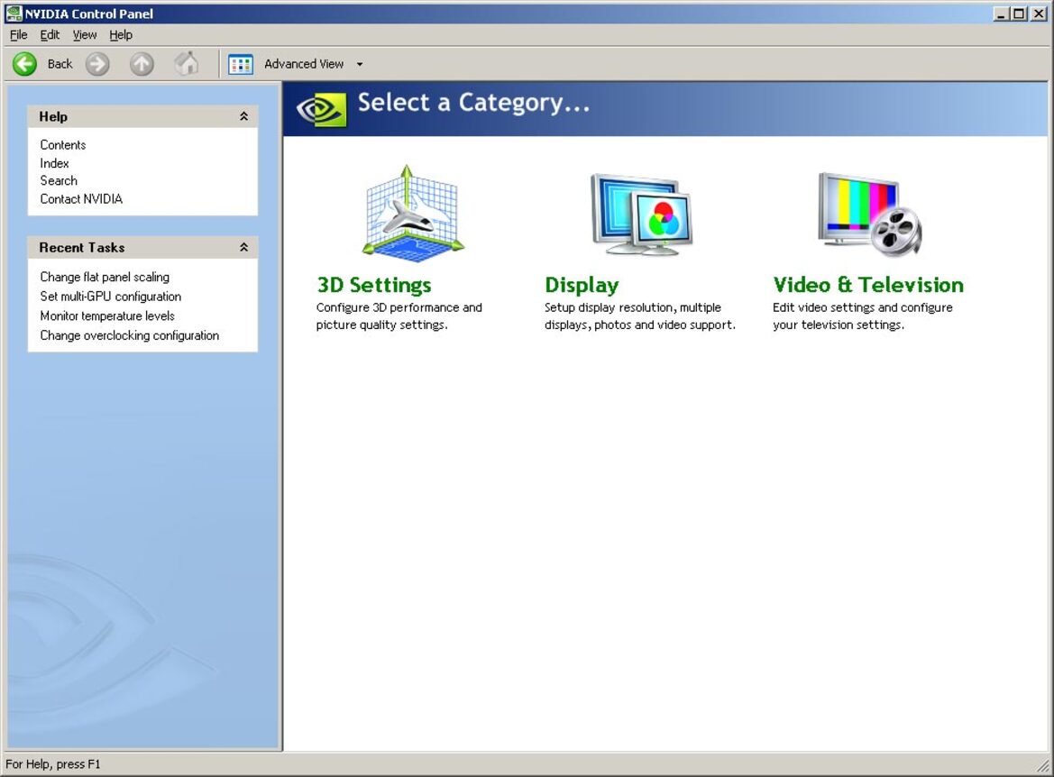Click 'Configure 3D performance and' description text

point(399,307)
